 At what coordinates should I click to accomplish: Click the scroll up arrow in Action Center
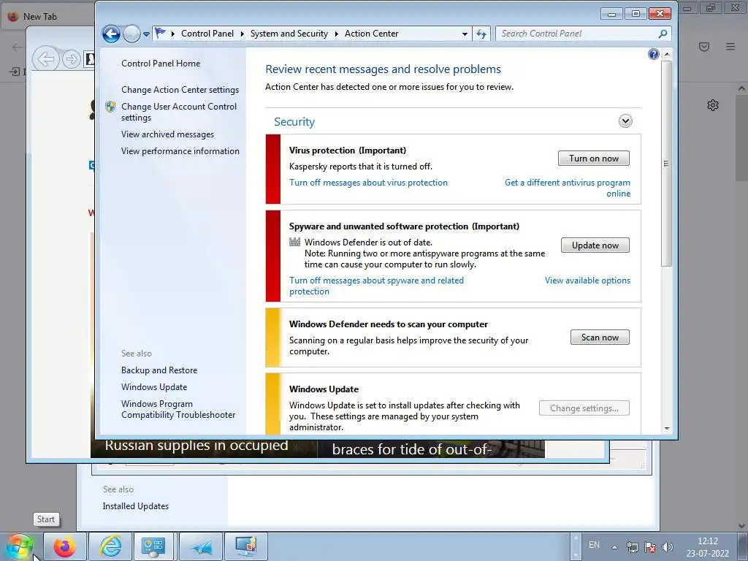tap(667, 54)
